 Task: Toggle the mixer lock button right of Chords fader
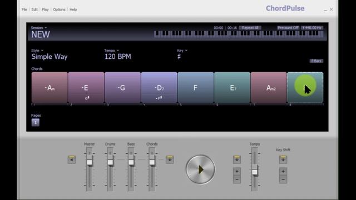pyautogui.click(x=170, y=159)
